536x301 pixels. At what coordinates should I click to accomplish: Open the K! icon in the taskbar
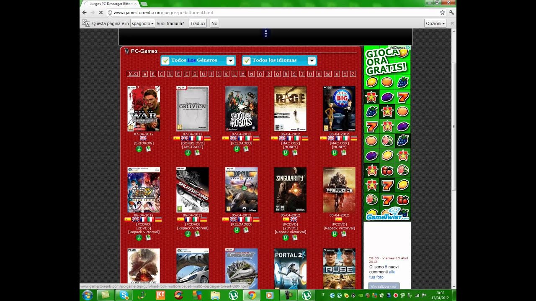pyautogui.click(x=160, y=295)
